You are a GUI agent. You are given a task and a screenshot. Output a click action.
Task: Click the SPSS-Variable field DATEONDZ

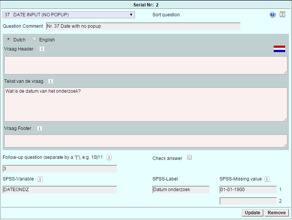click(x=60, y=190)
